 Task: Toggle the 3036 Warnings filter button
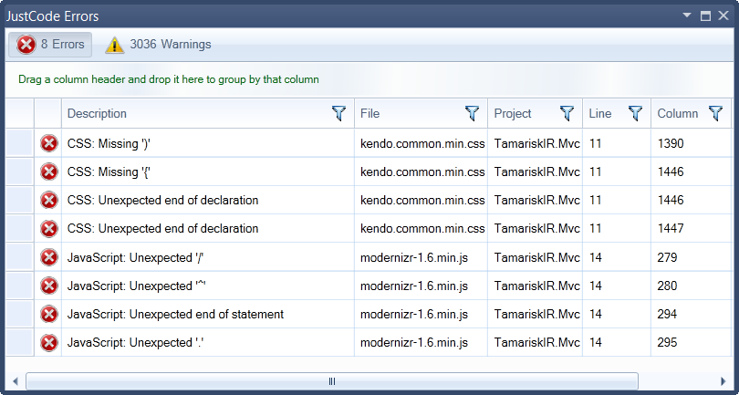(x=159, y=44)
